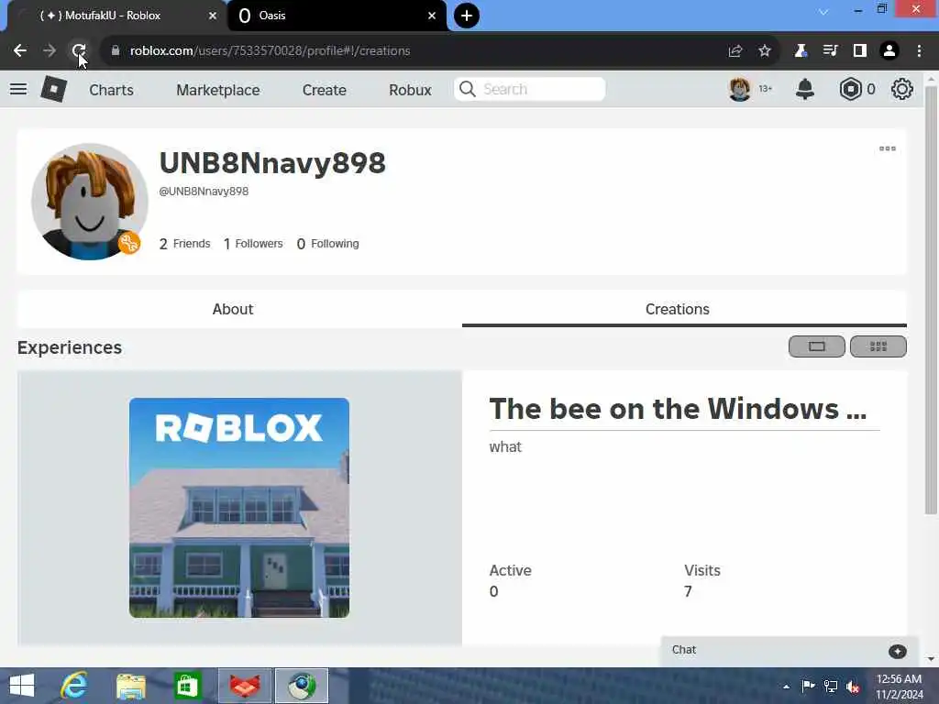Screen dimensions: 939x704
Task: Click the UNB8Nnavy898 profile avatar picture
Action: pyautogui.click(x=89, y=202)
